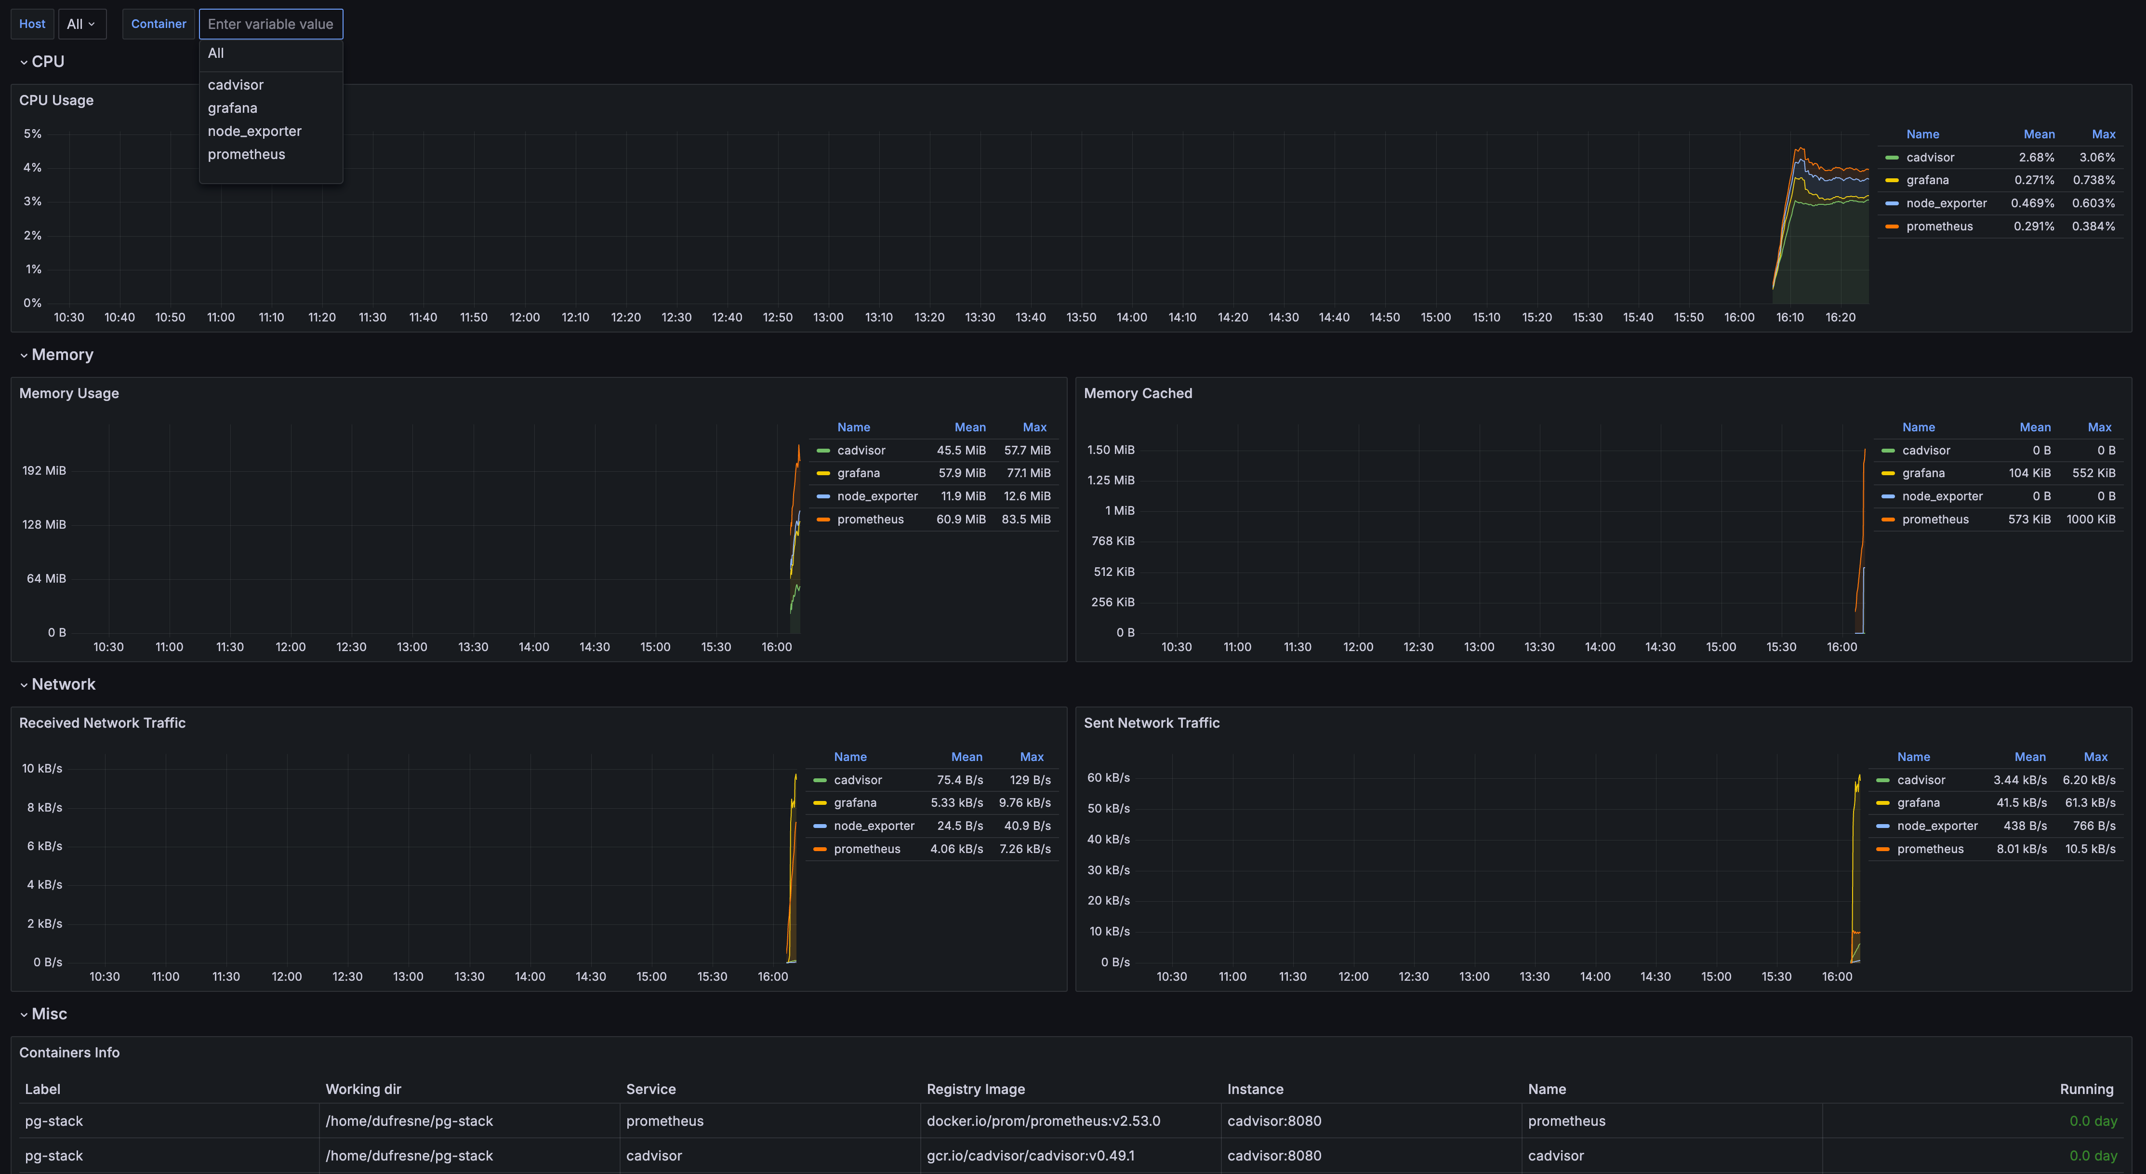Image resolution: width=2146 pixels, height=1174 pixels.
Task: Toggle grafana series in Memory Cached legend
Action: [x=1923, y=473]
